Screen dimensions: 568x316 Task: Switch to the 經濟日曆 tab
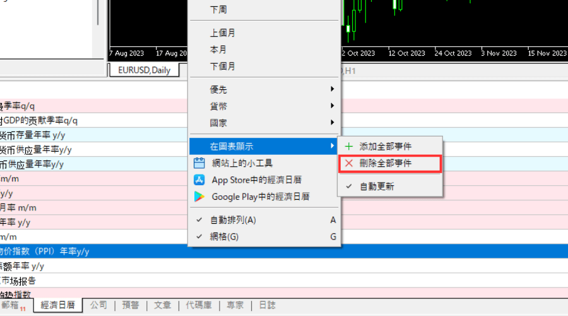point(57,305)
